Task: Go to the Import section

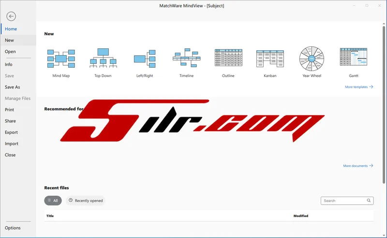Action: 11,144
